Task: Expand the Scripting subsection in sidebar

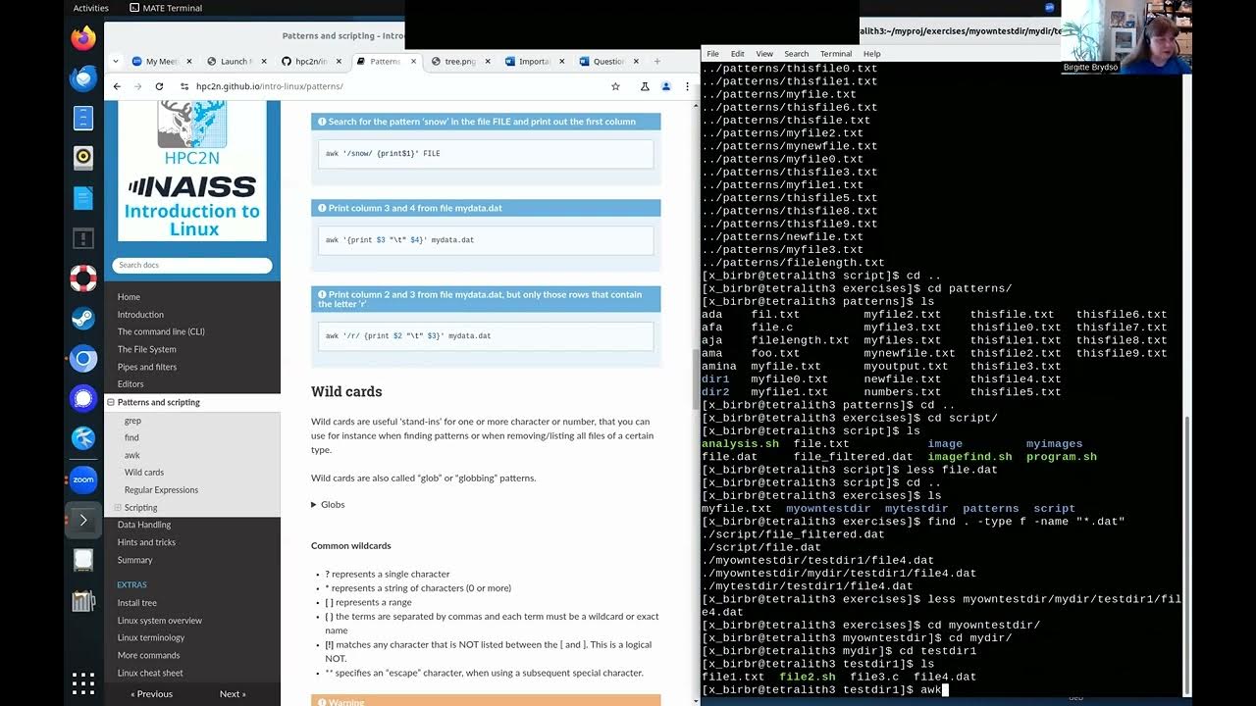Action: click(x=118, y=508)
